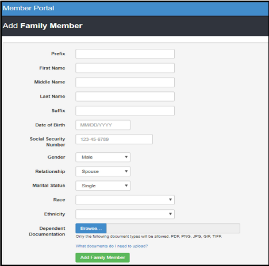
Task: Click the Browse... button for documentation
Action: tap(91, 228)
